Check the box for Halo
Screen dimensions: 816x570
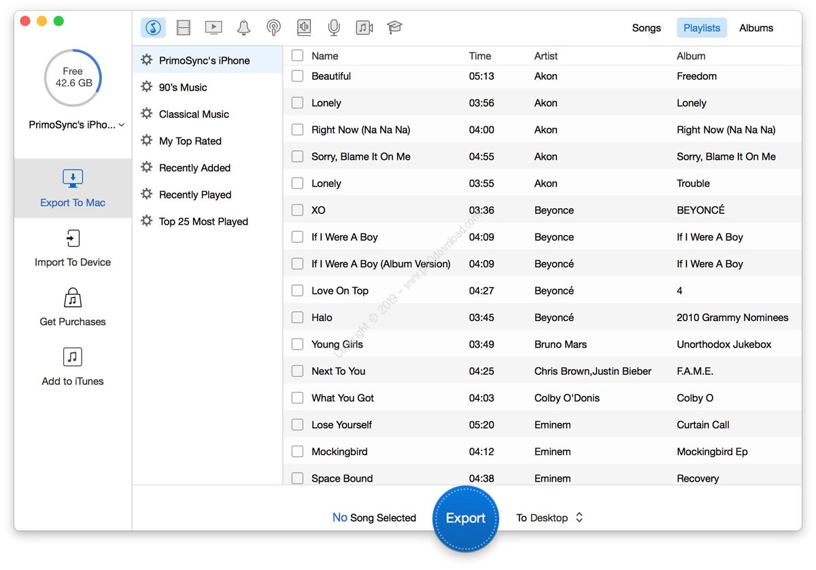pyautogui.click(x=297, y=318)
